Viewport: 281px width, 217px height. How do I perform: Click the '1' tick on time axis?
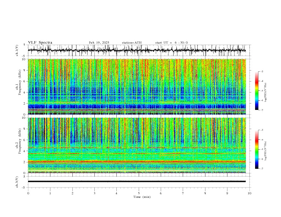(x=50, y=193)
